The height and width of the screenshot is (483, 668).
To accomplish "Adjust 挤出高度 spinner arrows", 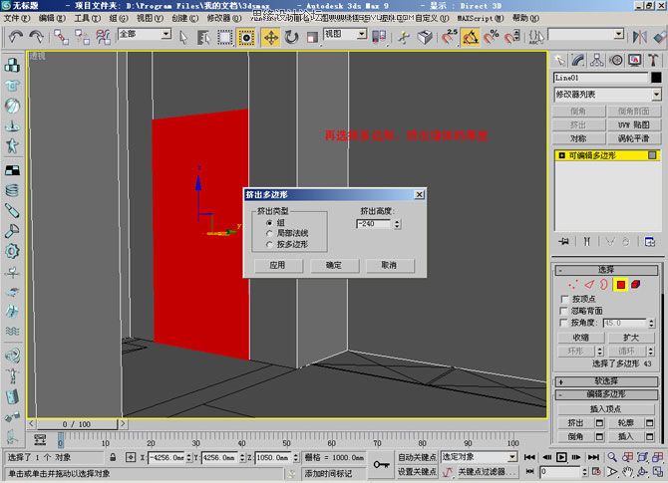I will (397, 224).
